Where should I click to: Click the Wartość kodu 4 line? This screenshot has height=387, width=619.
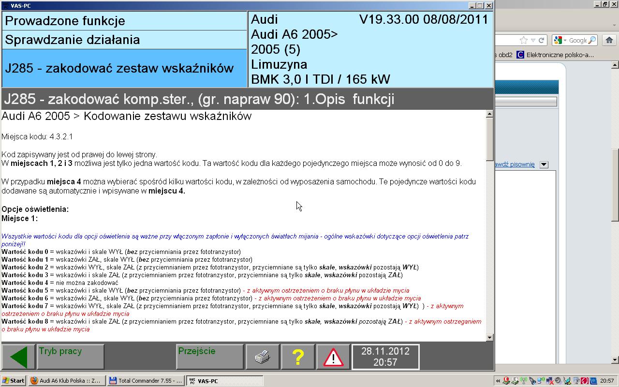click(60, 283)
